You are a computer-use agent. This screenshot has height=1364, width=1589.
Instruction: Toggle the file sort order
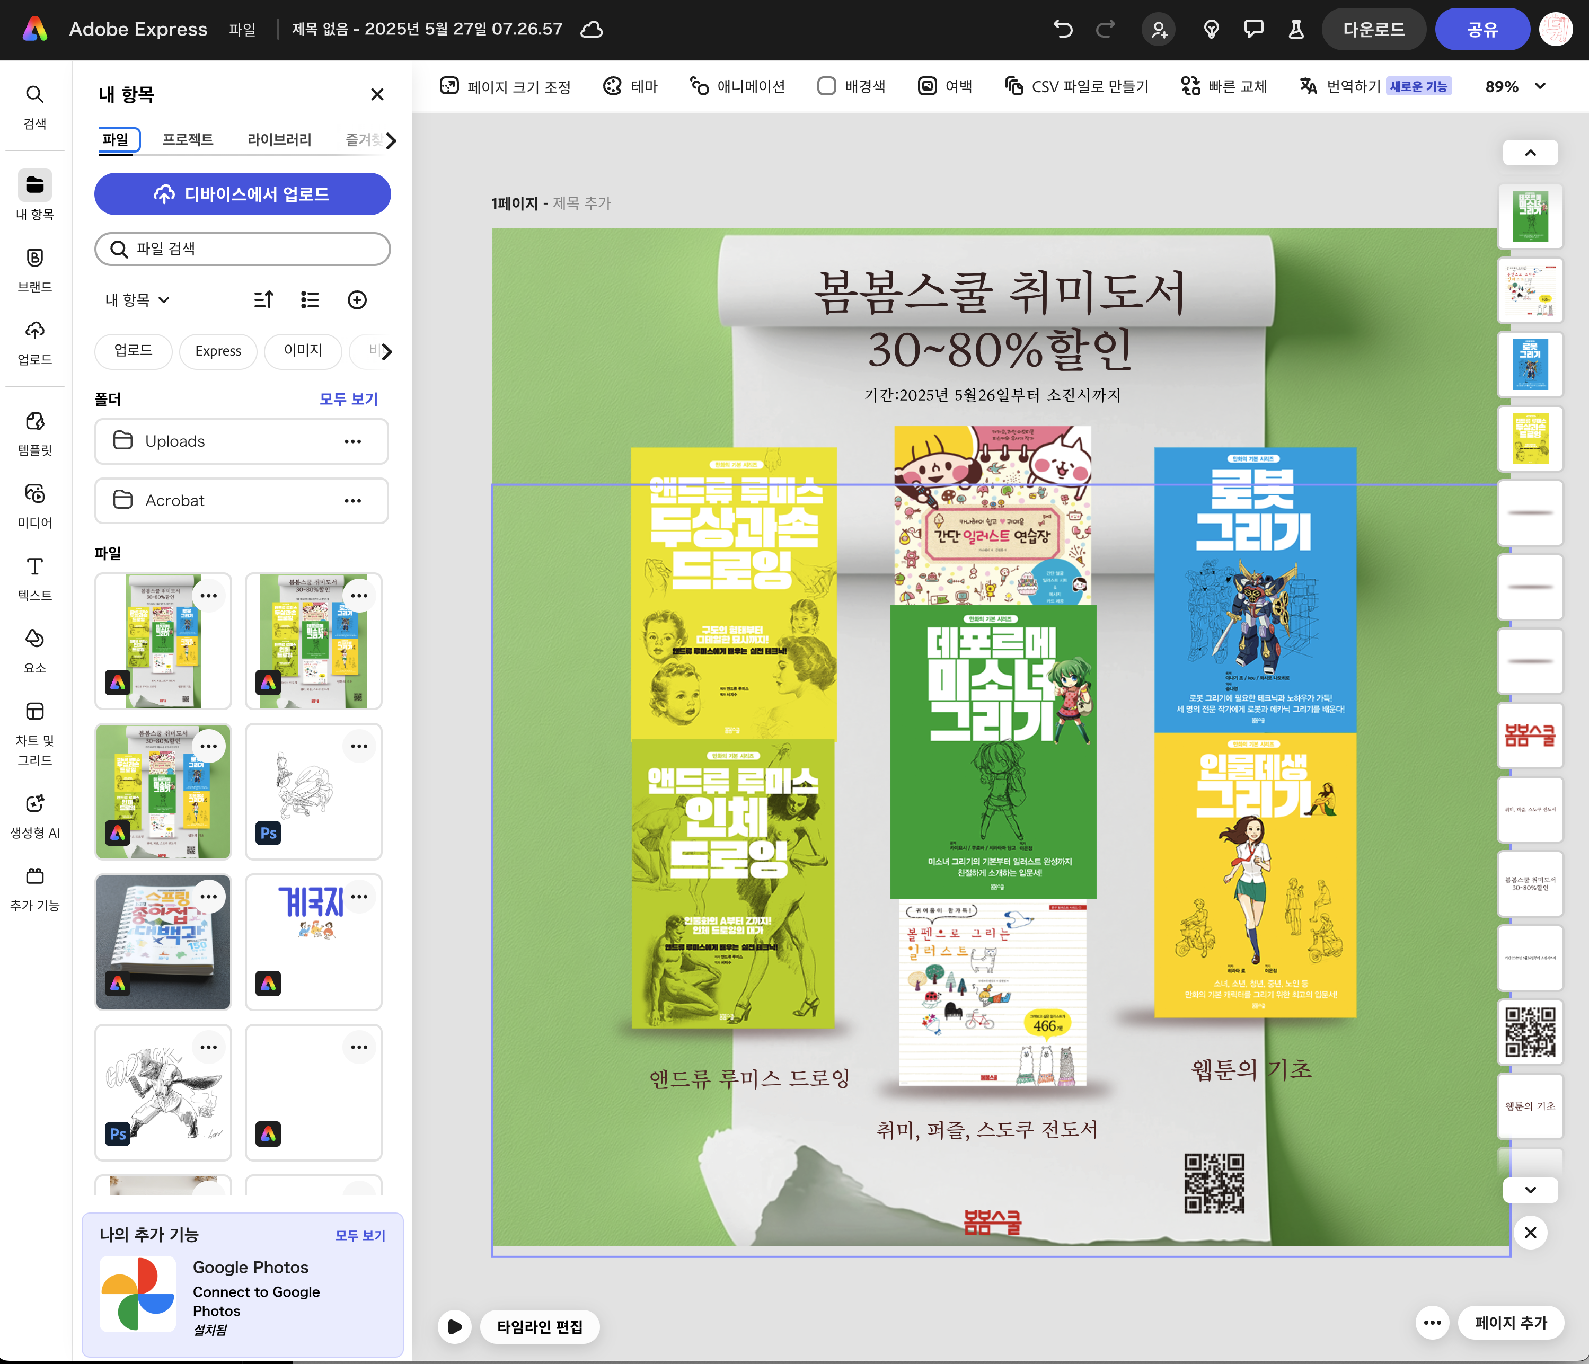264,300
